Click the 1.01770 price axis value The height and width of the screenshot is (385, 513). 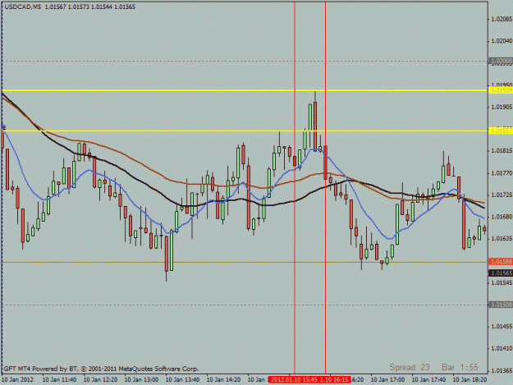(502, 173)
